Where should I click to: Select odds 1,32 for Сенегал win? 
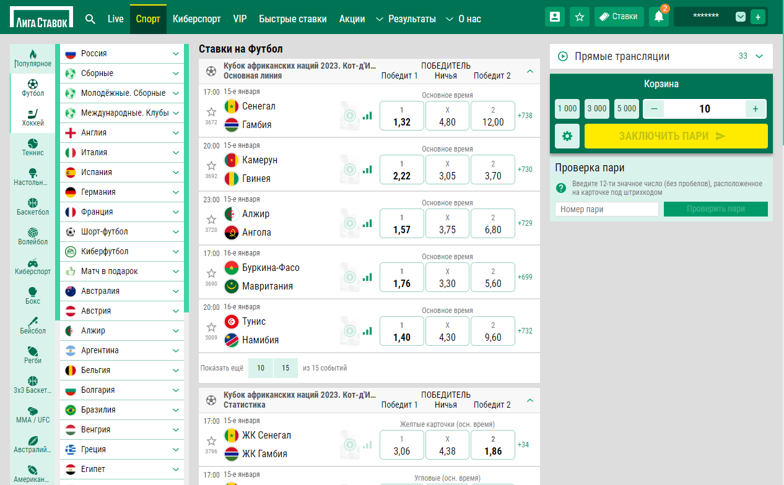point(402,116)
